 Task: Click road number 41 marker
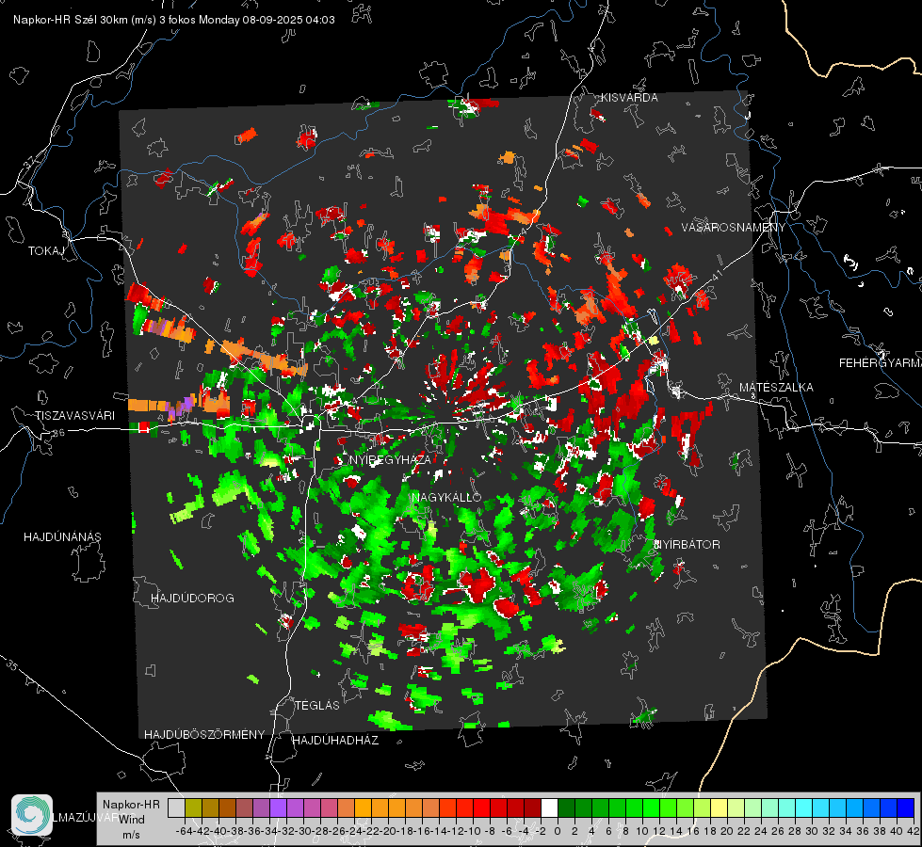pyautogui.click(x=716, y=275)
